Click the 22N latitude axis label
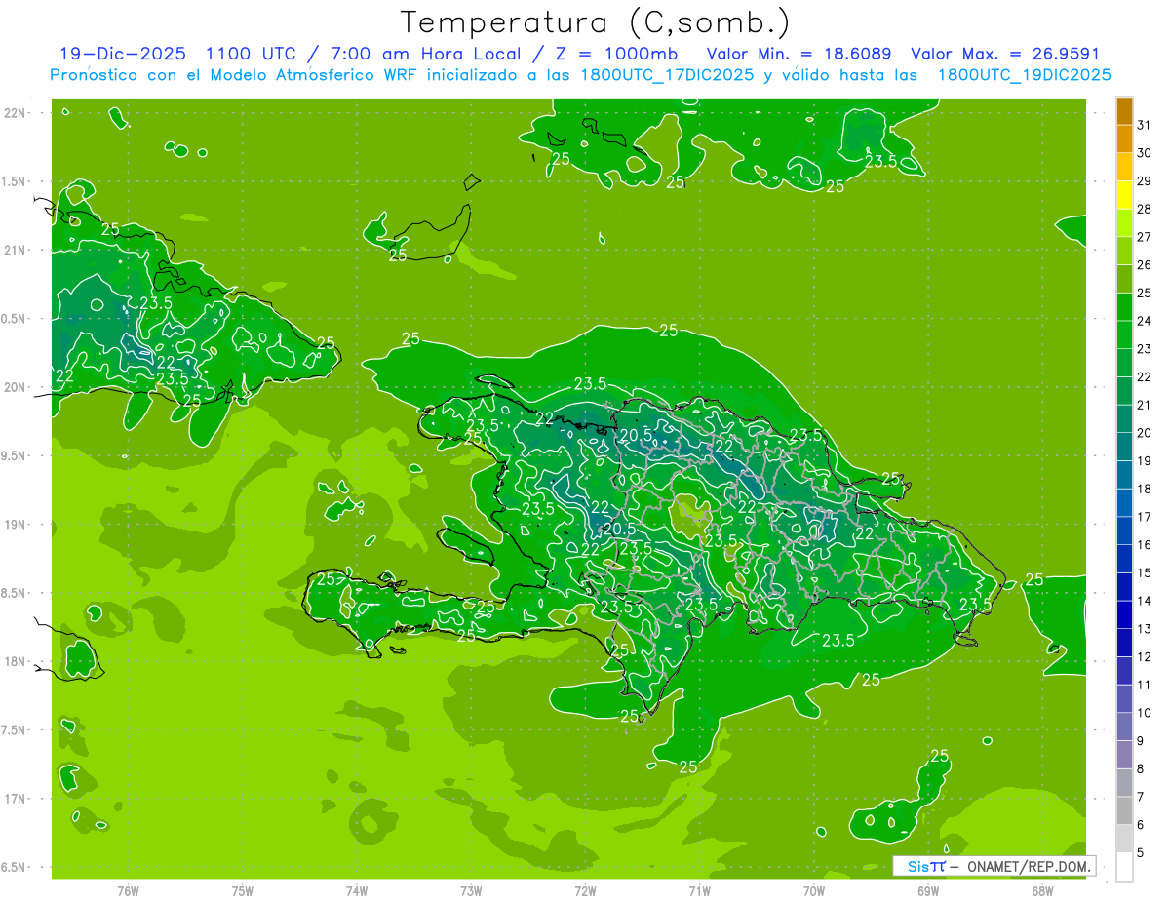Viewport: 1170px width, 904px height. click(17, 113)
